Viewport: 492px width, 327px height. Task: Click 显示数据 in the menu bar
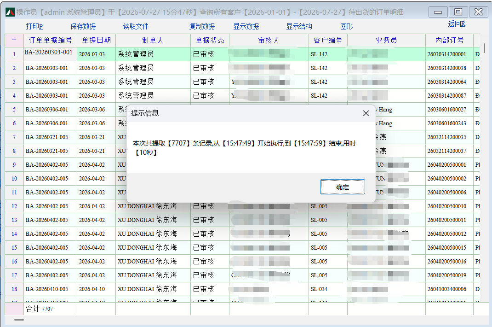pos(246,26)
